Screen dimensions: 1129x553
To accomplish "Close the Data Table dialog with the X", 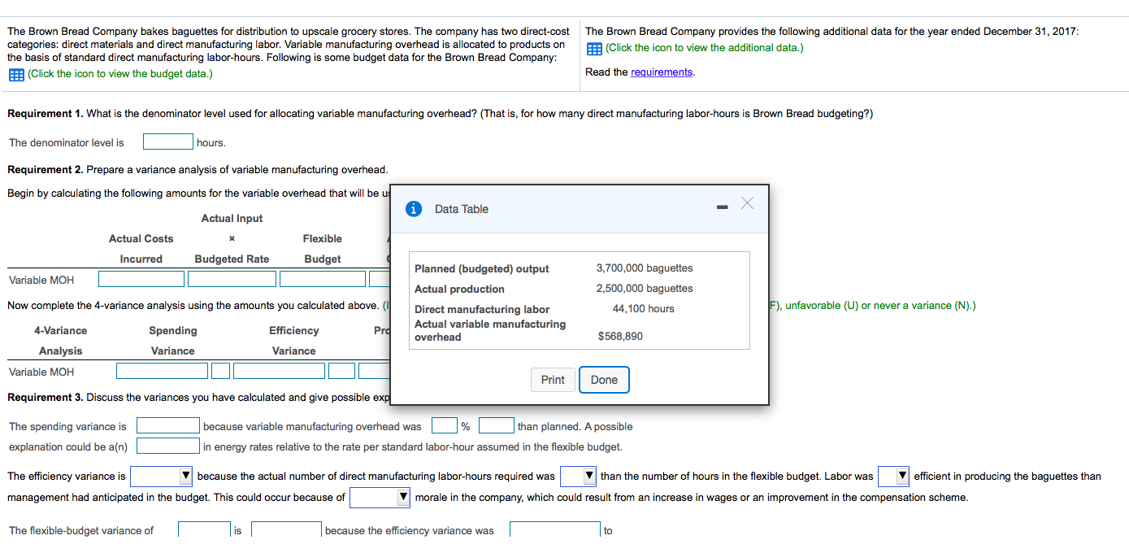I will click(x=747, y=203).
